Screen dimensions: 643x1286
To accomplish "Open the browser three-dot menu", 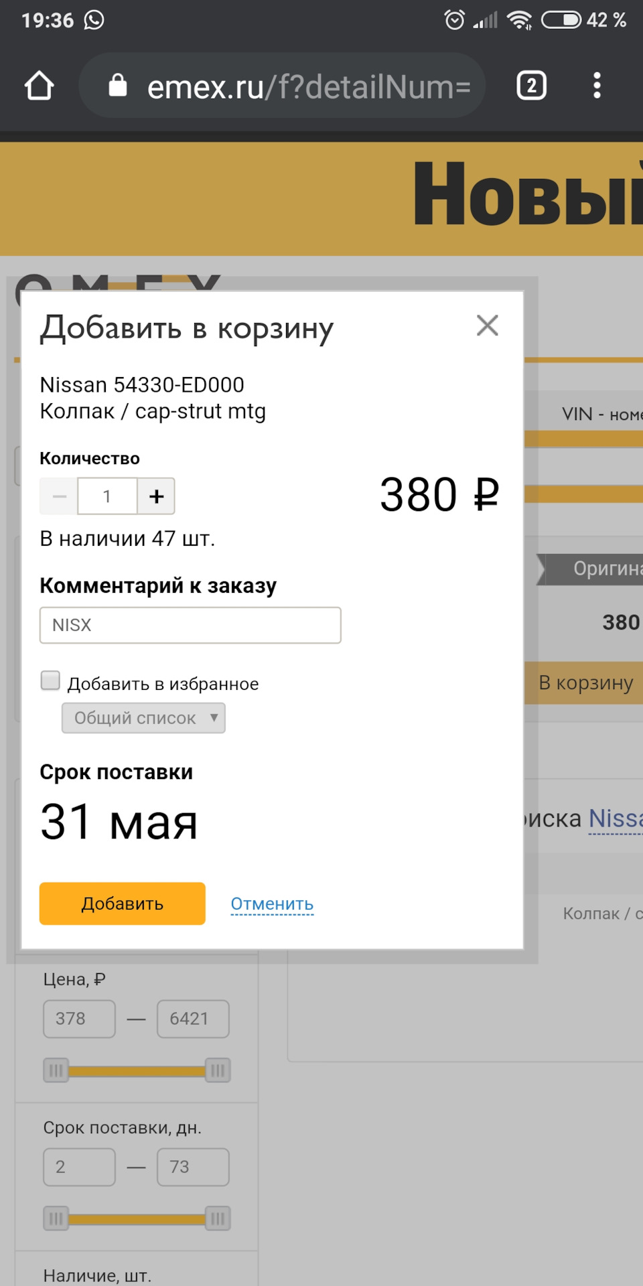I will click(x=597, y=86).
